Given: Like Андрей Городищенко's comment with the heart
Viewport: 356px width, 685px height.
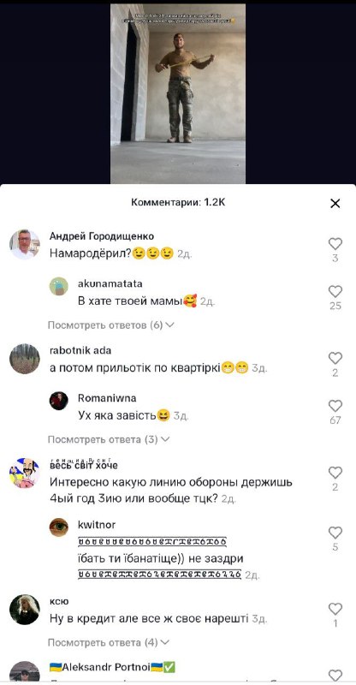Looking at the screenshot, I should [335, 244].
